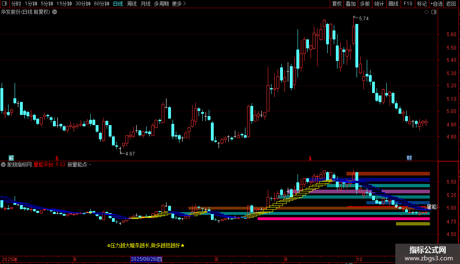The height and width of the screenshot is (264, 460).
Task: Click month 9 on the time axis
Action: coord(286,259)
